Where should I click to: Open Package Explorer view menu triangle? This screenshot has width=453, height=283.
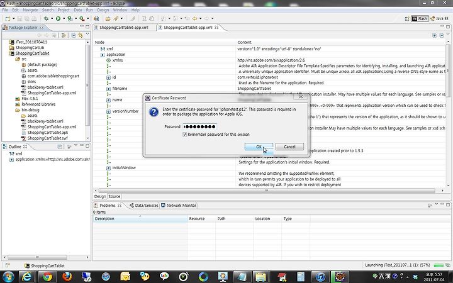(87, 34)
